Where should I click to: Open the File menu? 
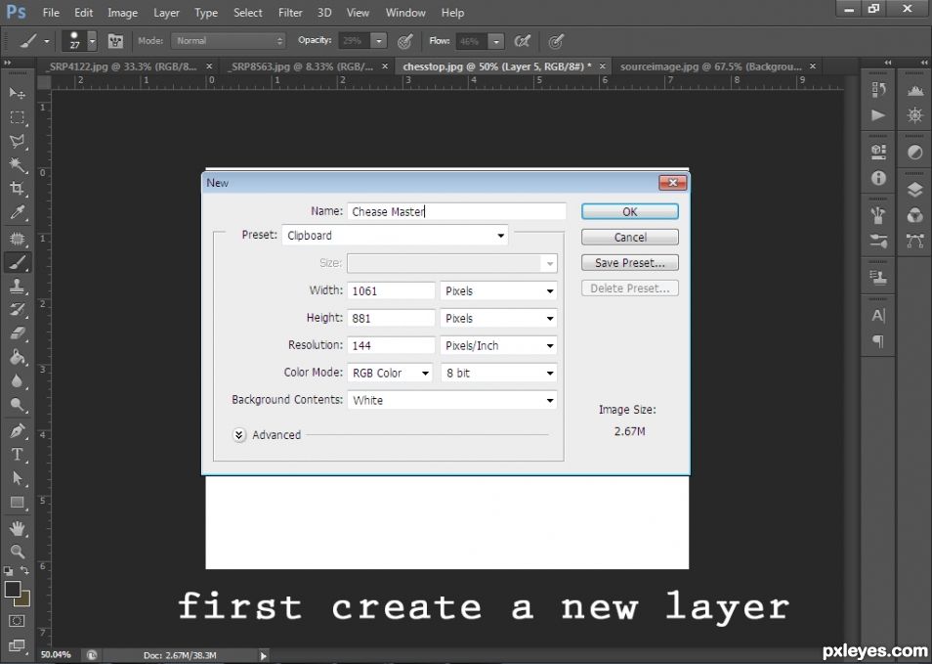51,13
